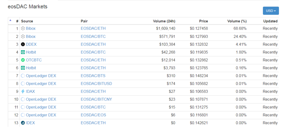Click the DDEX source name link
293x133 pixels.
31,44
